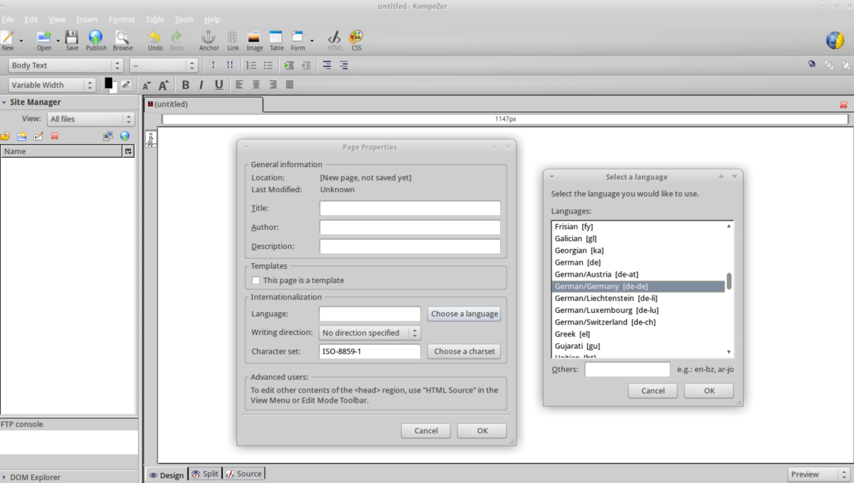Screen dimensions: 854x483
Task: Click the edit sites computers icon
Action: 108,136
